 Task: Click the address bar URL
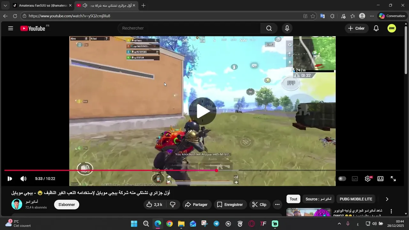69,16
